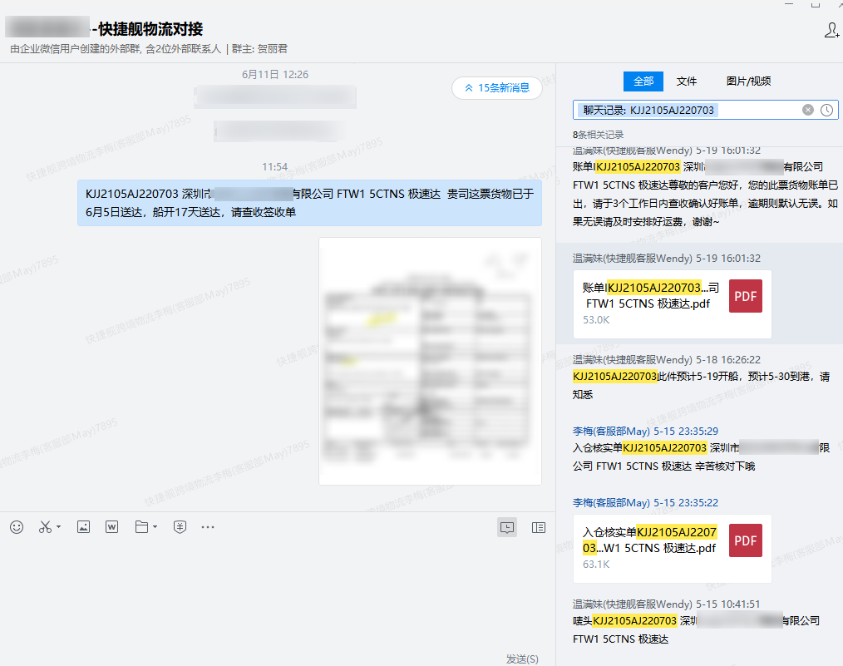Click the 快捷舰物流对接 group title
The height and width of the screenshot is (666, 843).
150,28
